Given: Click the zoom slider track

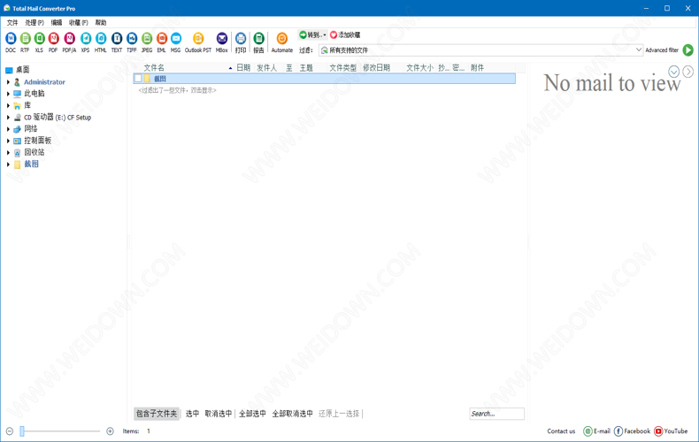Looking at the screenshot, I should pos(60,431).
